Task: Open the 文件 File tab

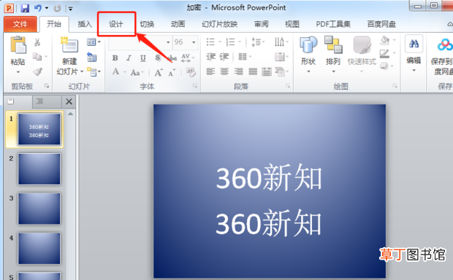Action: [20, 24]
